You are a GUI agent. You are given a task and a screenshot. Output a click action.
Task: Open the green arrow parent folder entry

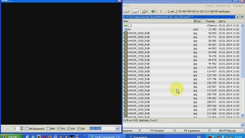pos(125,26)
